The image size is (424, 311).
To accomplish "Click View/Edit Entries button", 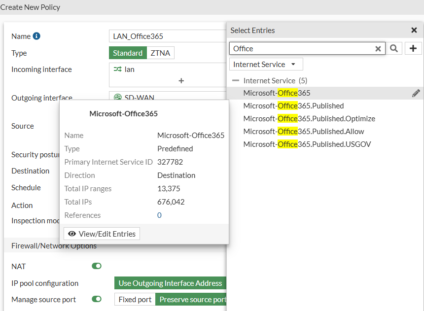I will tap(102, 234).
